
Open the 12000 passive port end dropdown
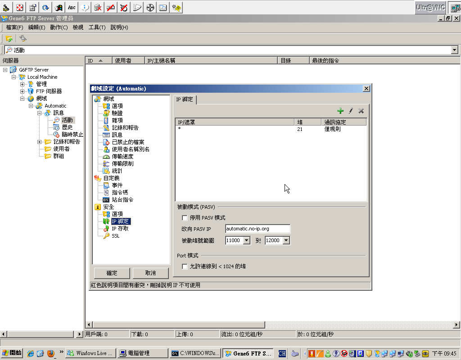tap(286, 240)
